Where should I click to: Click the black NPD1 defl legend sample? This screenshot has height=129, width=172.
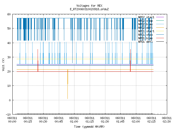pyautogui.click(x=160, y=42)
